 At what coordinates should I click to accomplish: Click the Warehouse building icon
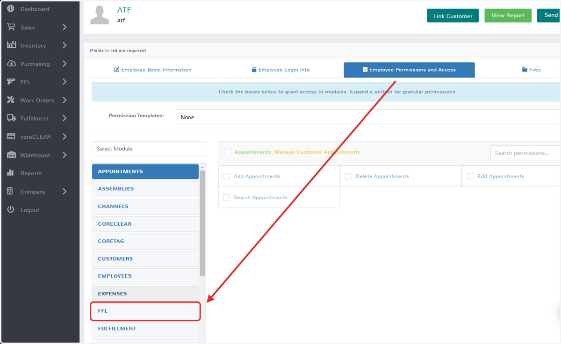pos(11,155)
